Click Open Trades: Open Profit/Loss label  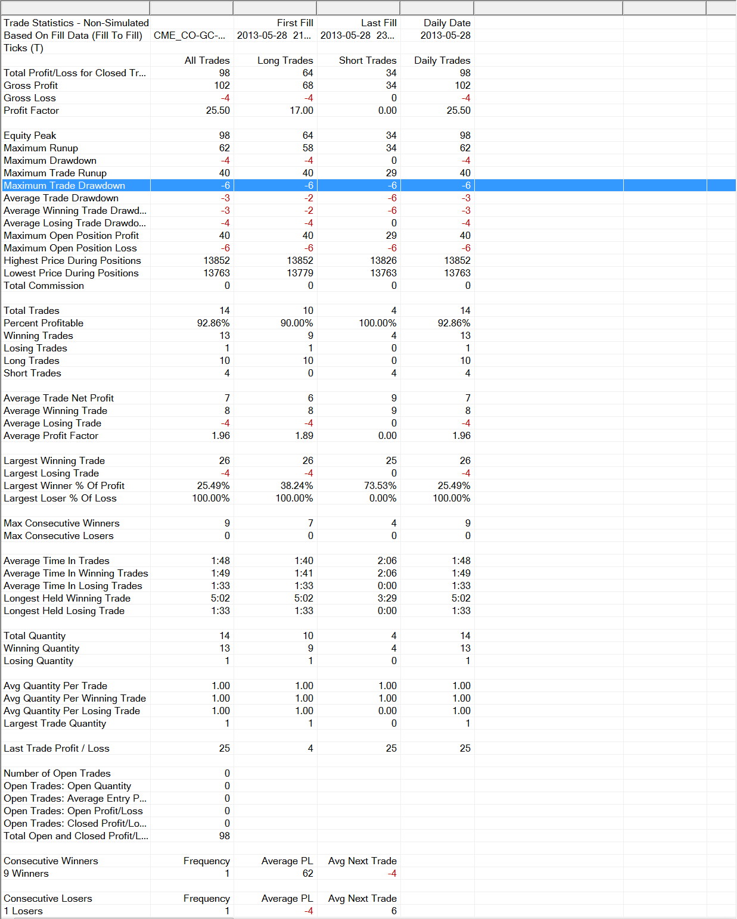[x=73, y=811]
